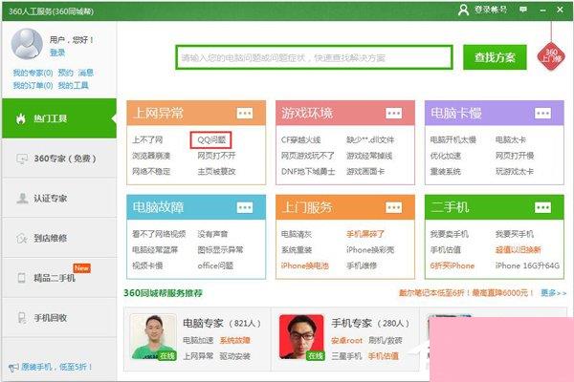Open the 360上门修 red diamond badge
Image resolution: width=574 pixels, height=382 pixels.
[551, 57]
